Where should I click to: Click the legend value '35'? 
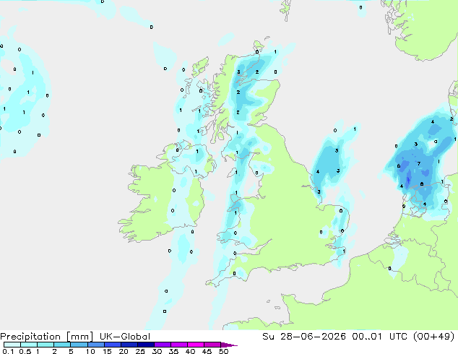173,351
